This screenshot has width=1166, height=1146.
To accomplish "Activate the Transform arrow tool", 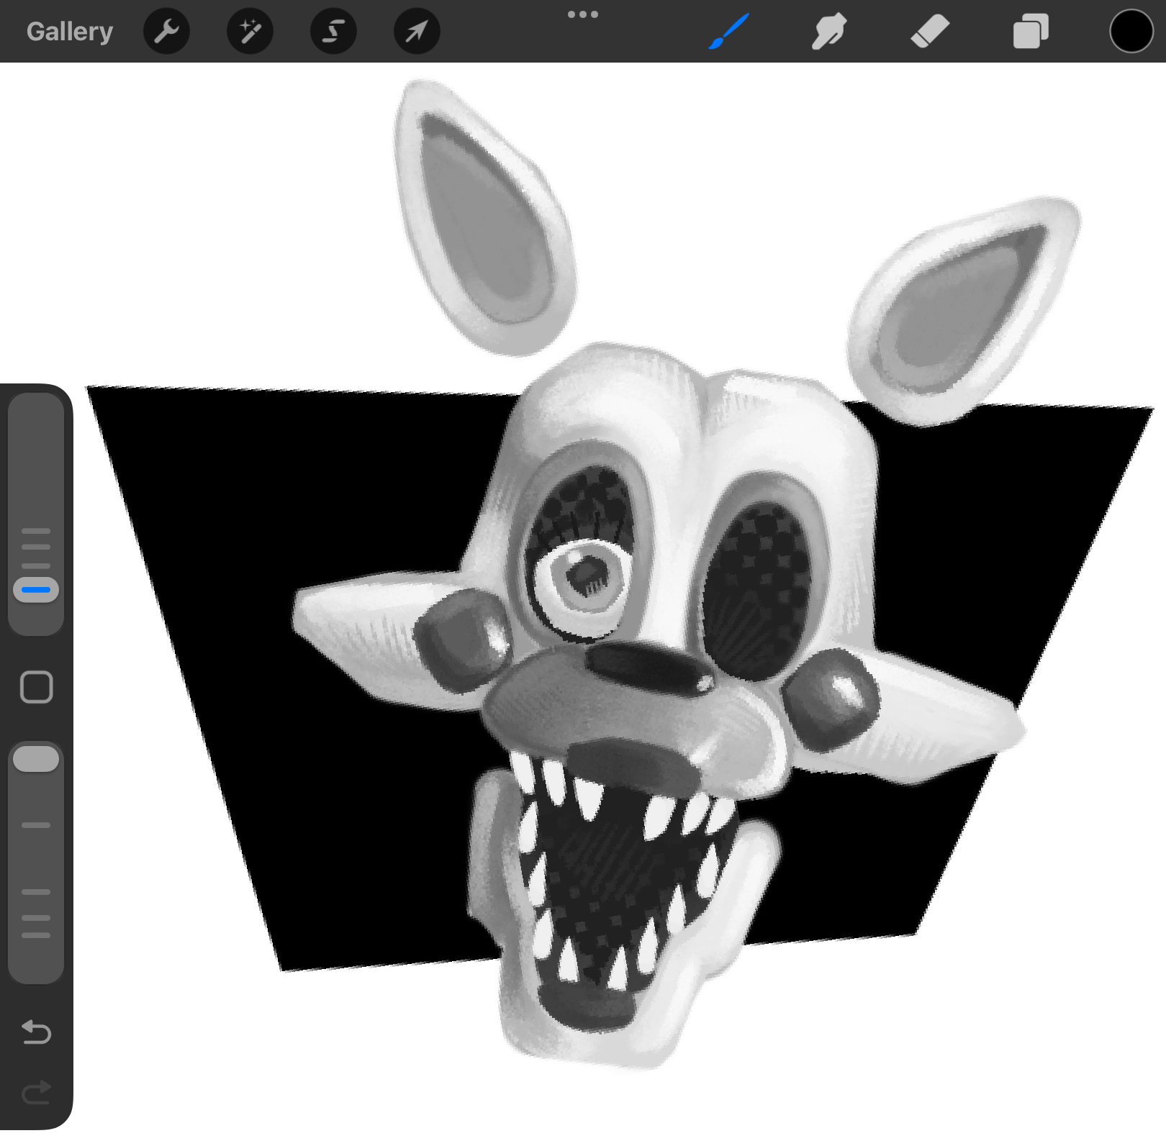I will [417, 32].
